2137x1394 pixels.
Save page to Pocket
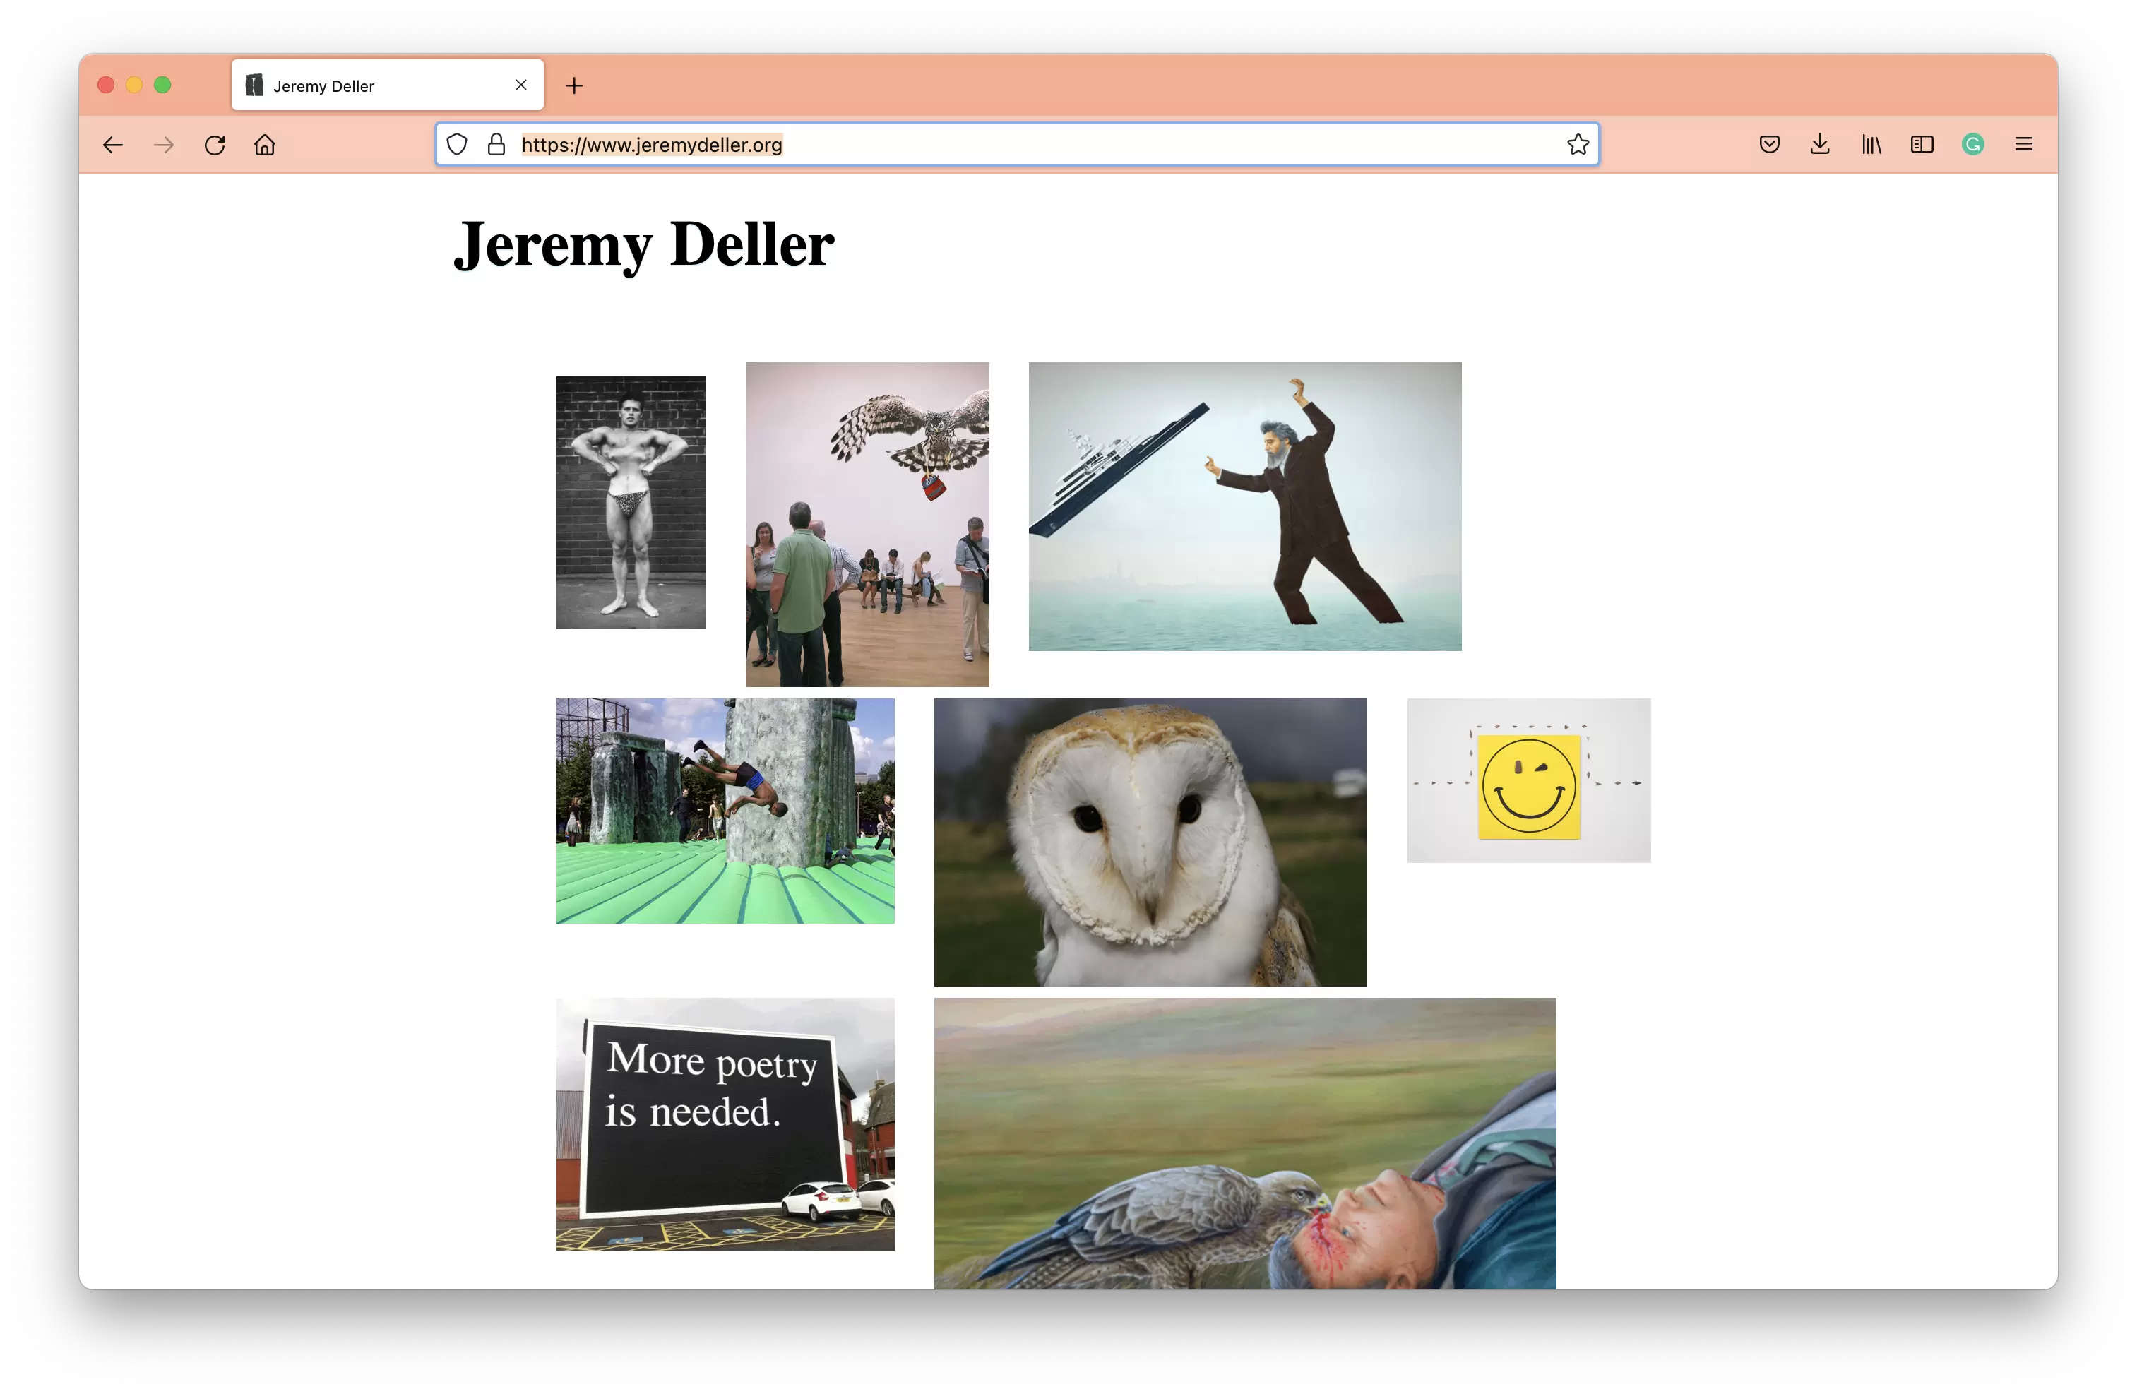(1770, 145)
